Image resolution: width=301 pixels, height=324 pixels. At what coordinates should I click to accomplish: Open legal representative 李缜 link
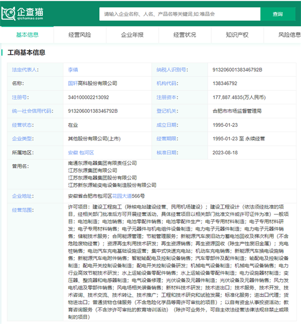pos(73,69)
